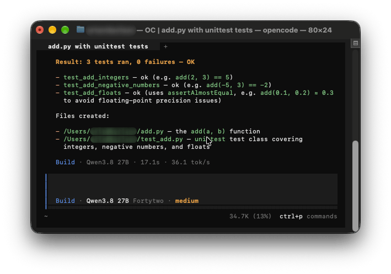This screenshot has height=274, width=391.
Task: Click the red close window button
Action: (x=40, y=30)
